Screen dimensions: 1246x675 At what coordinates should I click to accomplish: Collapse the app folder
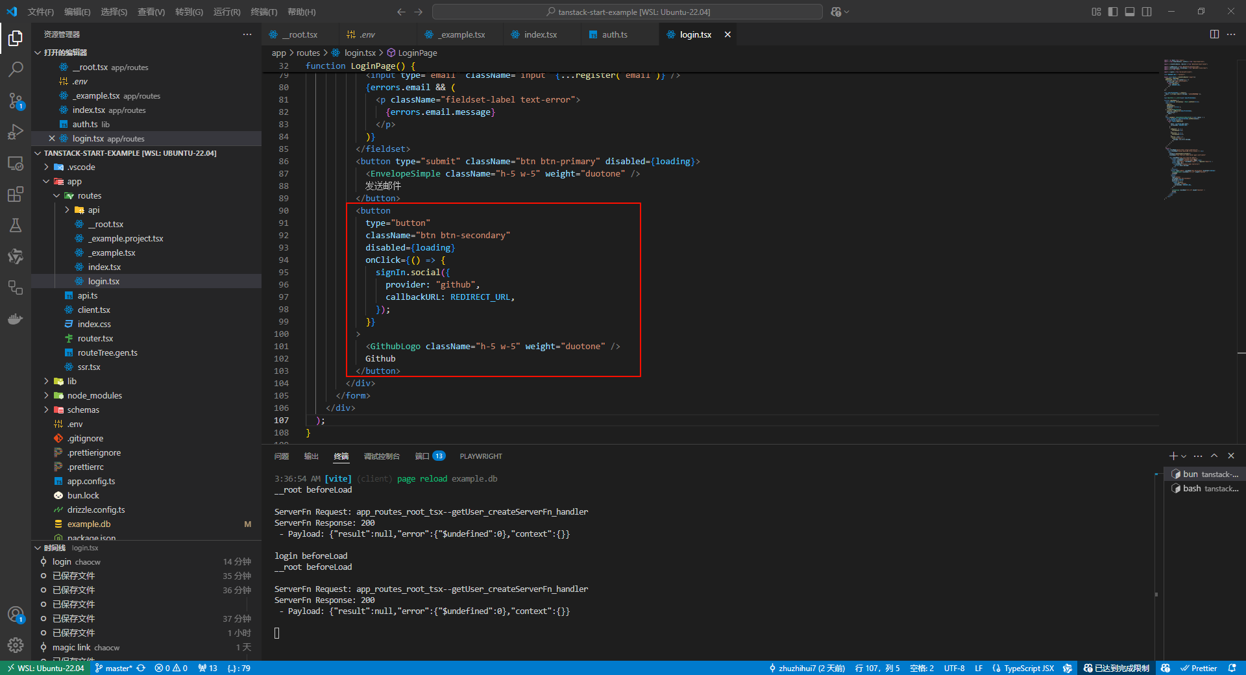[x=46, y=182]
